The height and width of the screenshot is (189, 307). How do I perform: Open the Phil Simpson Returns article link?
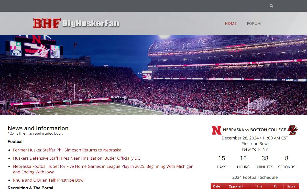coord(67,150)
